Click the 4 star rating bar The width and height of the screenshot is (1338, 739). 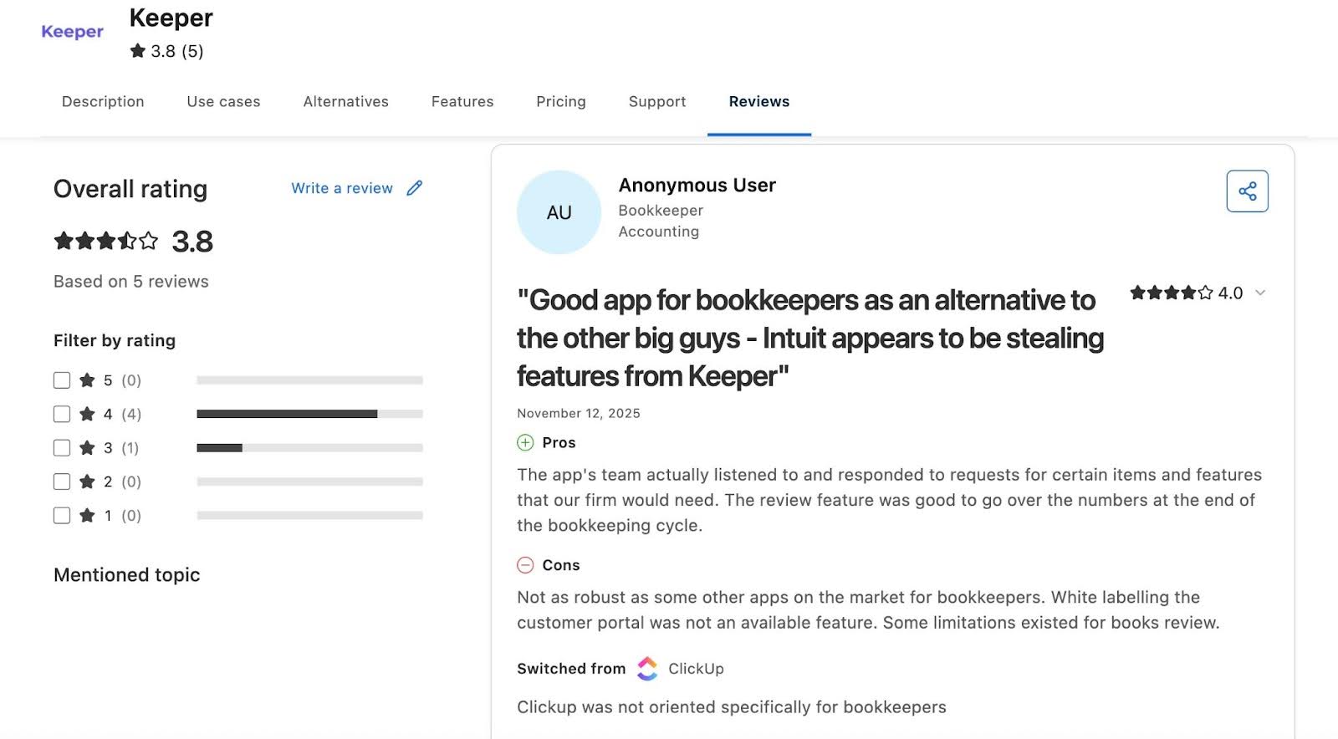click(309, 414)
